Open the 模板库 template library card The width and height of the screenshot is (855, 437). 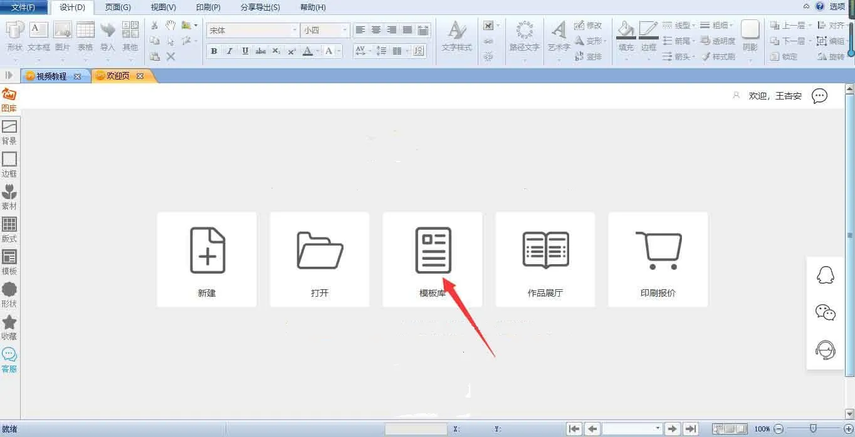point(433,259)
